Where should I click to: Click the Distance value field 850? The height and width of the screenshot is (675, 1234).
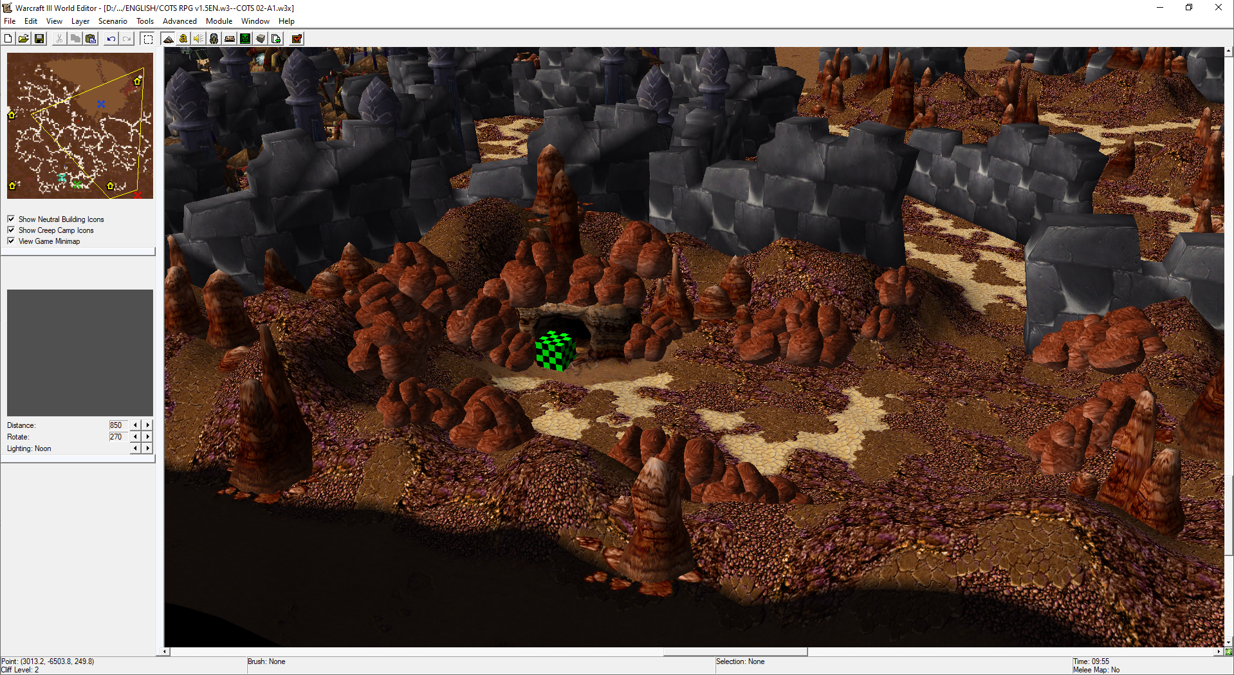[118, 425]
